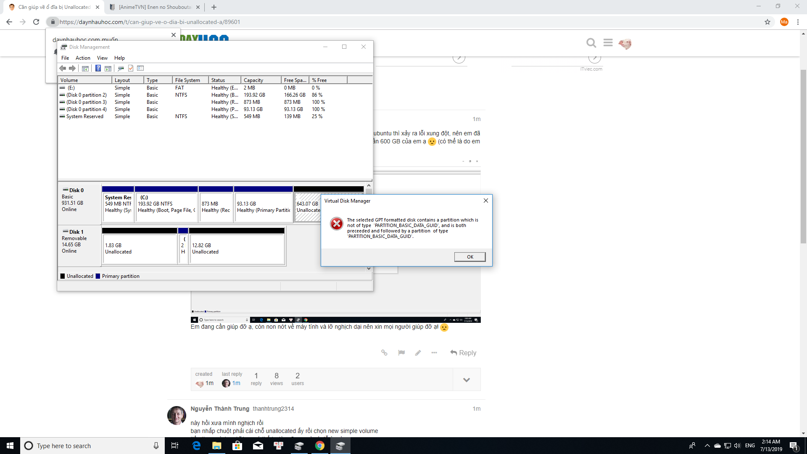Open the blue Help toolbar icon
Screen dimensions: 807x454
(x=98, y=68)
